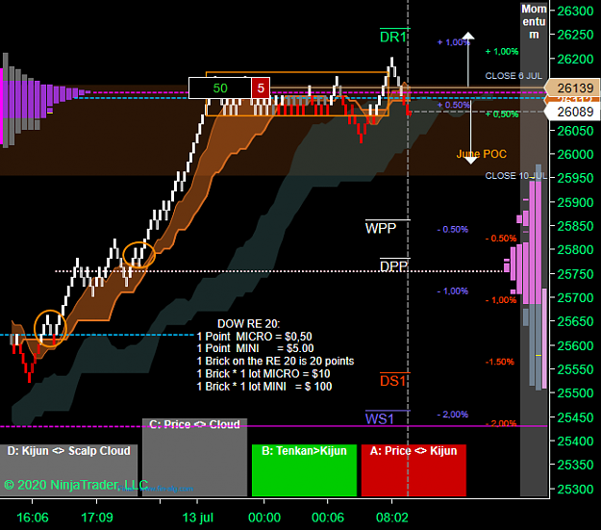
Task: Click the blue - 1,00% level label
Action: 453,291
